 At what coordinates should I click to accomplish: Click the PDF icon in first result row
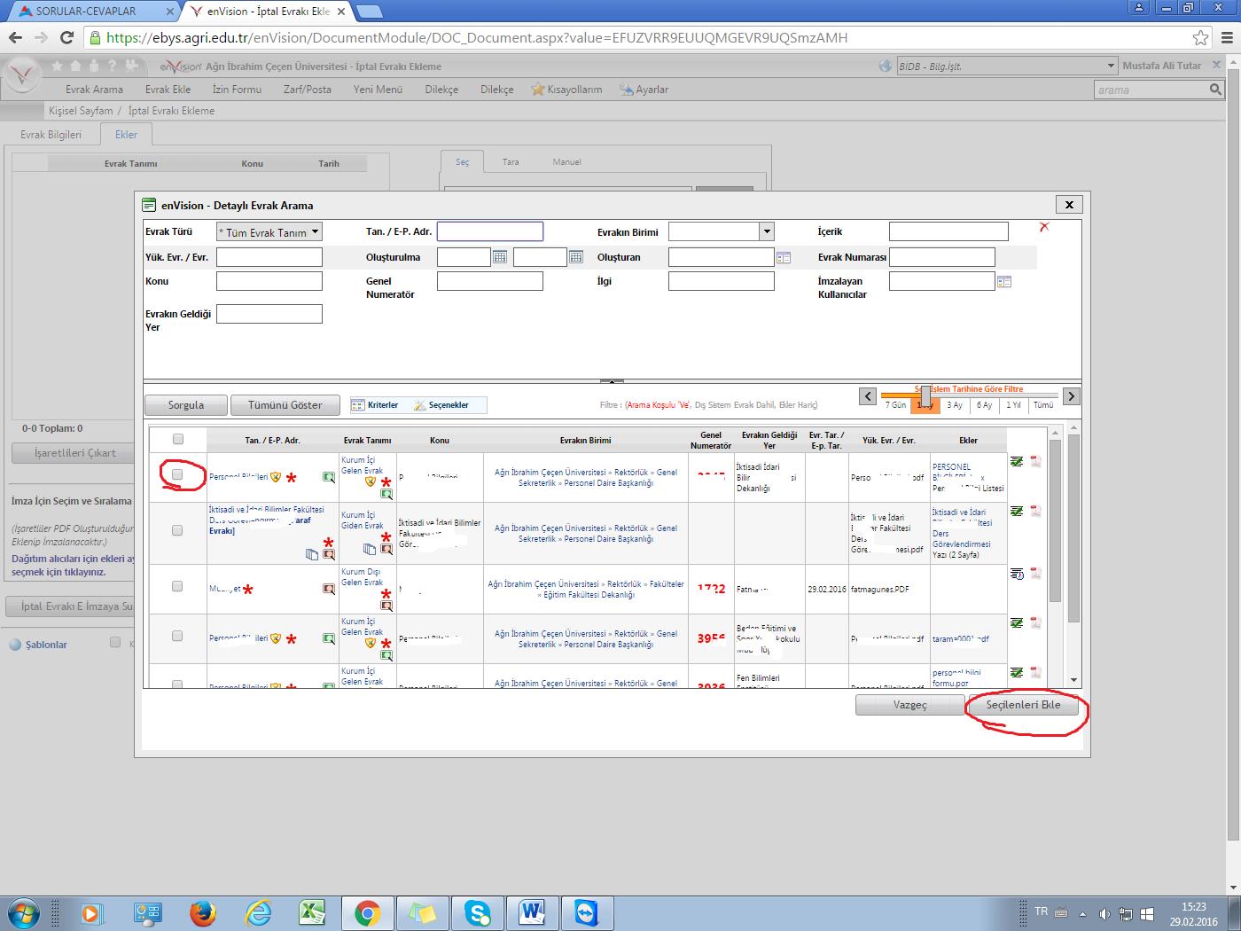pyautogui.click(x=1034, y=462)
